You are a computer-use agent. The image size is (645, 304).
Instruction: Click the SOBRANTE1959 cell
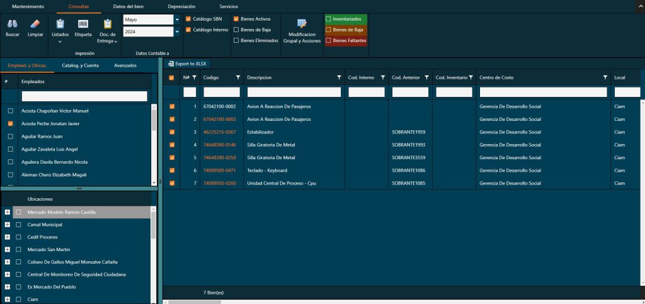coord(408,132)
